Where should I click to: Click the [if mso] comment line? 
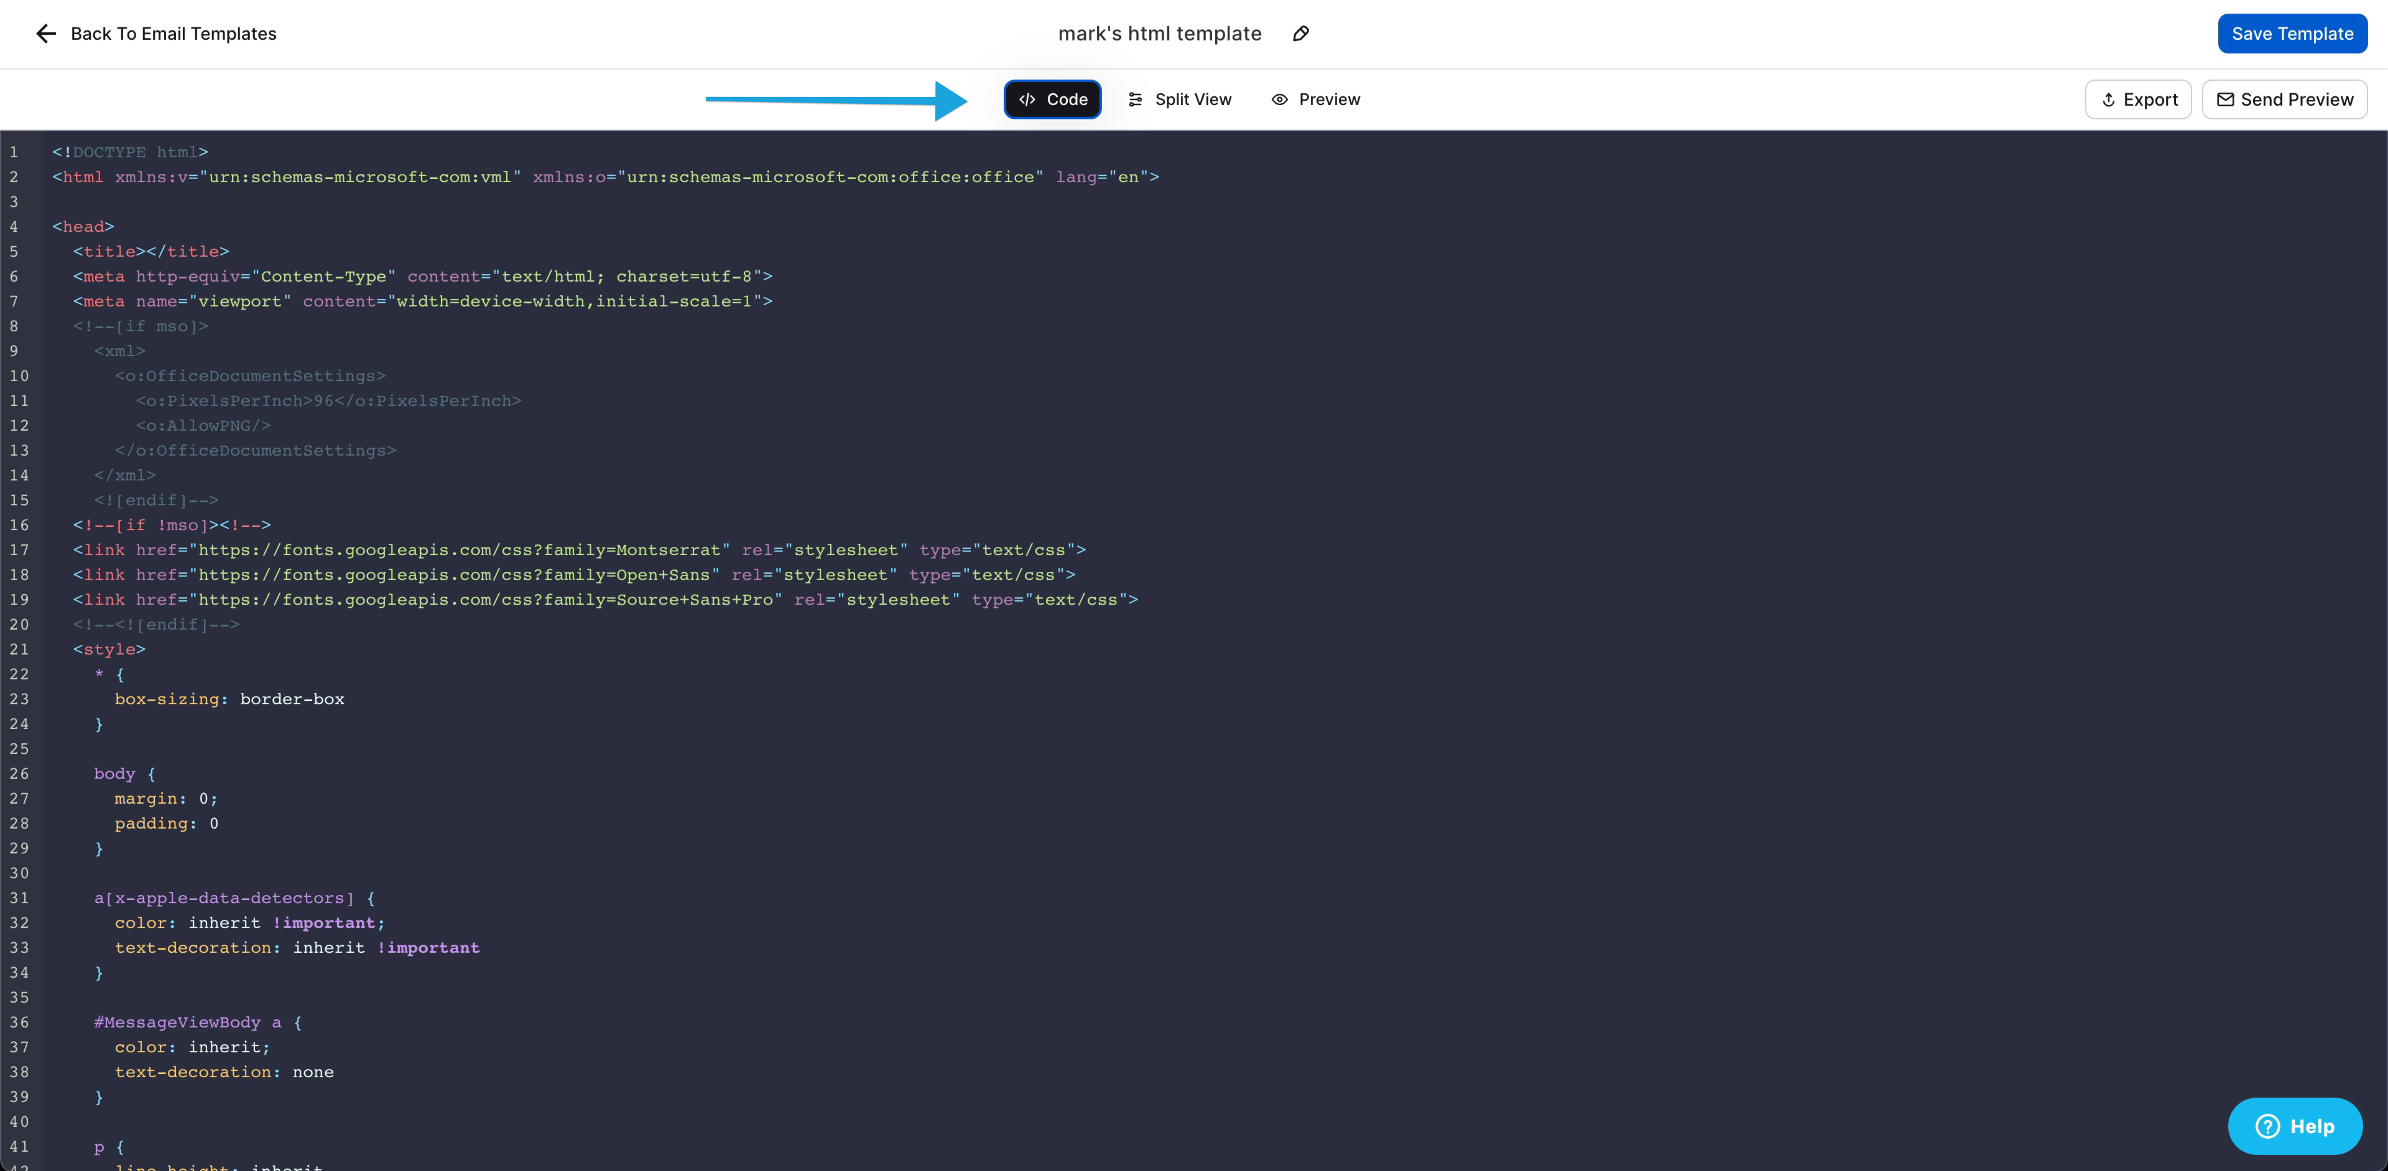click(141, 326)
